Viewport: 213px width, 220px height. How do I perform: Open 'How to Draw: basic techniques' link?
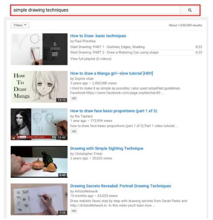(x=98, y=36)
